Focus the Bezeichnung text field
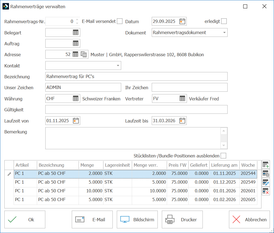This screenshot has width=274, height=233. coord(136,76)
